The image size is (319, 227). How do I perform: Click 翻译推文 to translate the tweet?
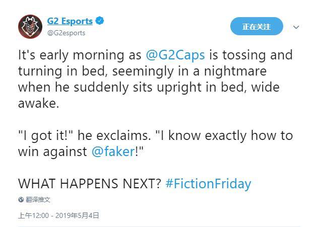click(38, 200)
